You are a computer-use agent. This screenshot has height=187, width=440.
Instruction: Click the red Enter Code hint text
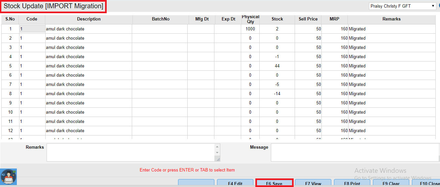187,170
